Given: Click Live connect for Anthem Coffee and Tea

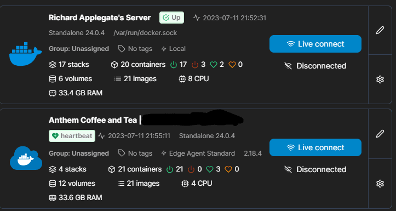Looking at the screenshot, I should [315, 147].
